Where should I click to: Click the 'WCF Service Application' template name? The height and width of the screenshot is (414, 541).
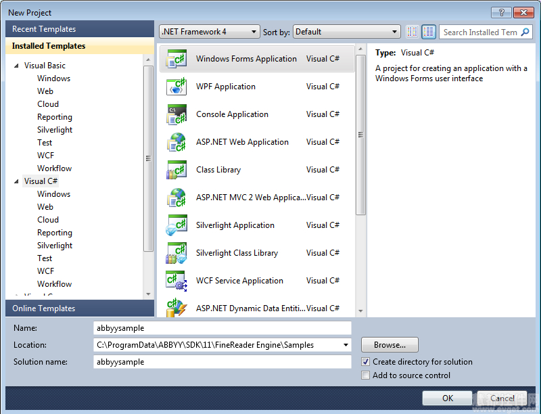239,281
